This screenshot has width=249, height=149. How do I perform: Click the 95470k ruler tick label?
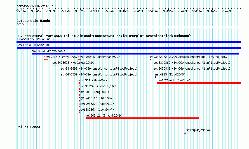coord(227,11)
